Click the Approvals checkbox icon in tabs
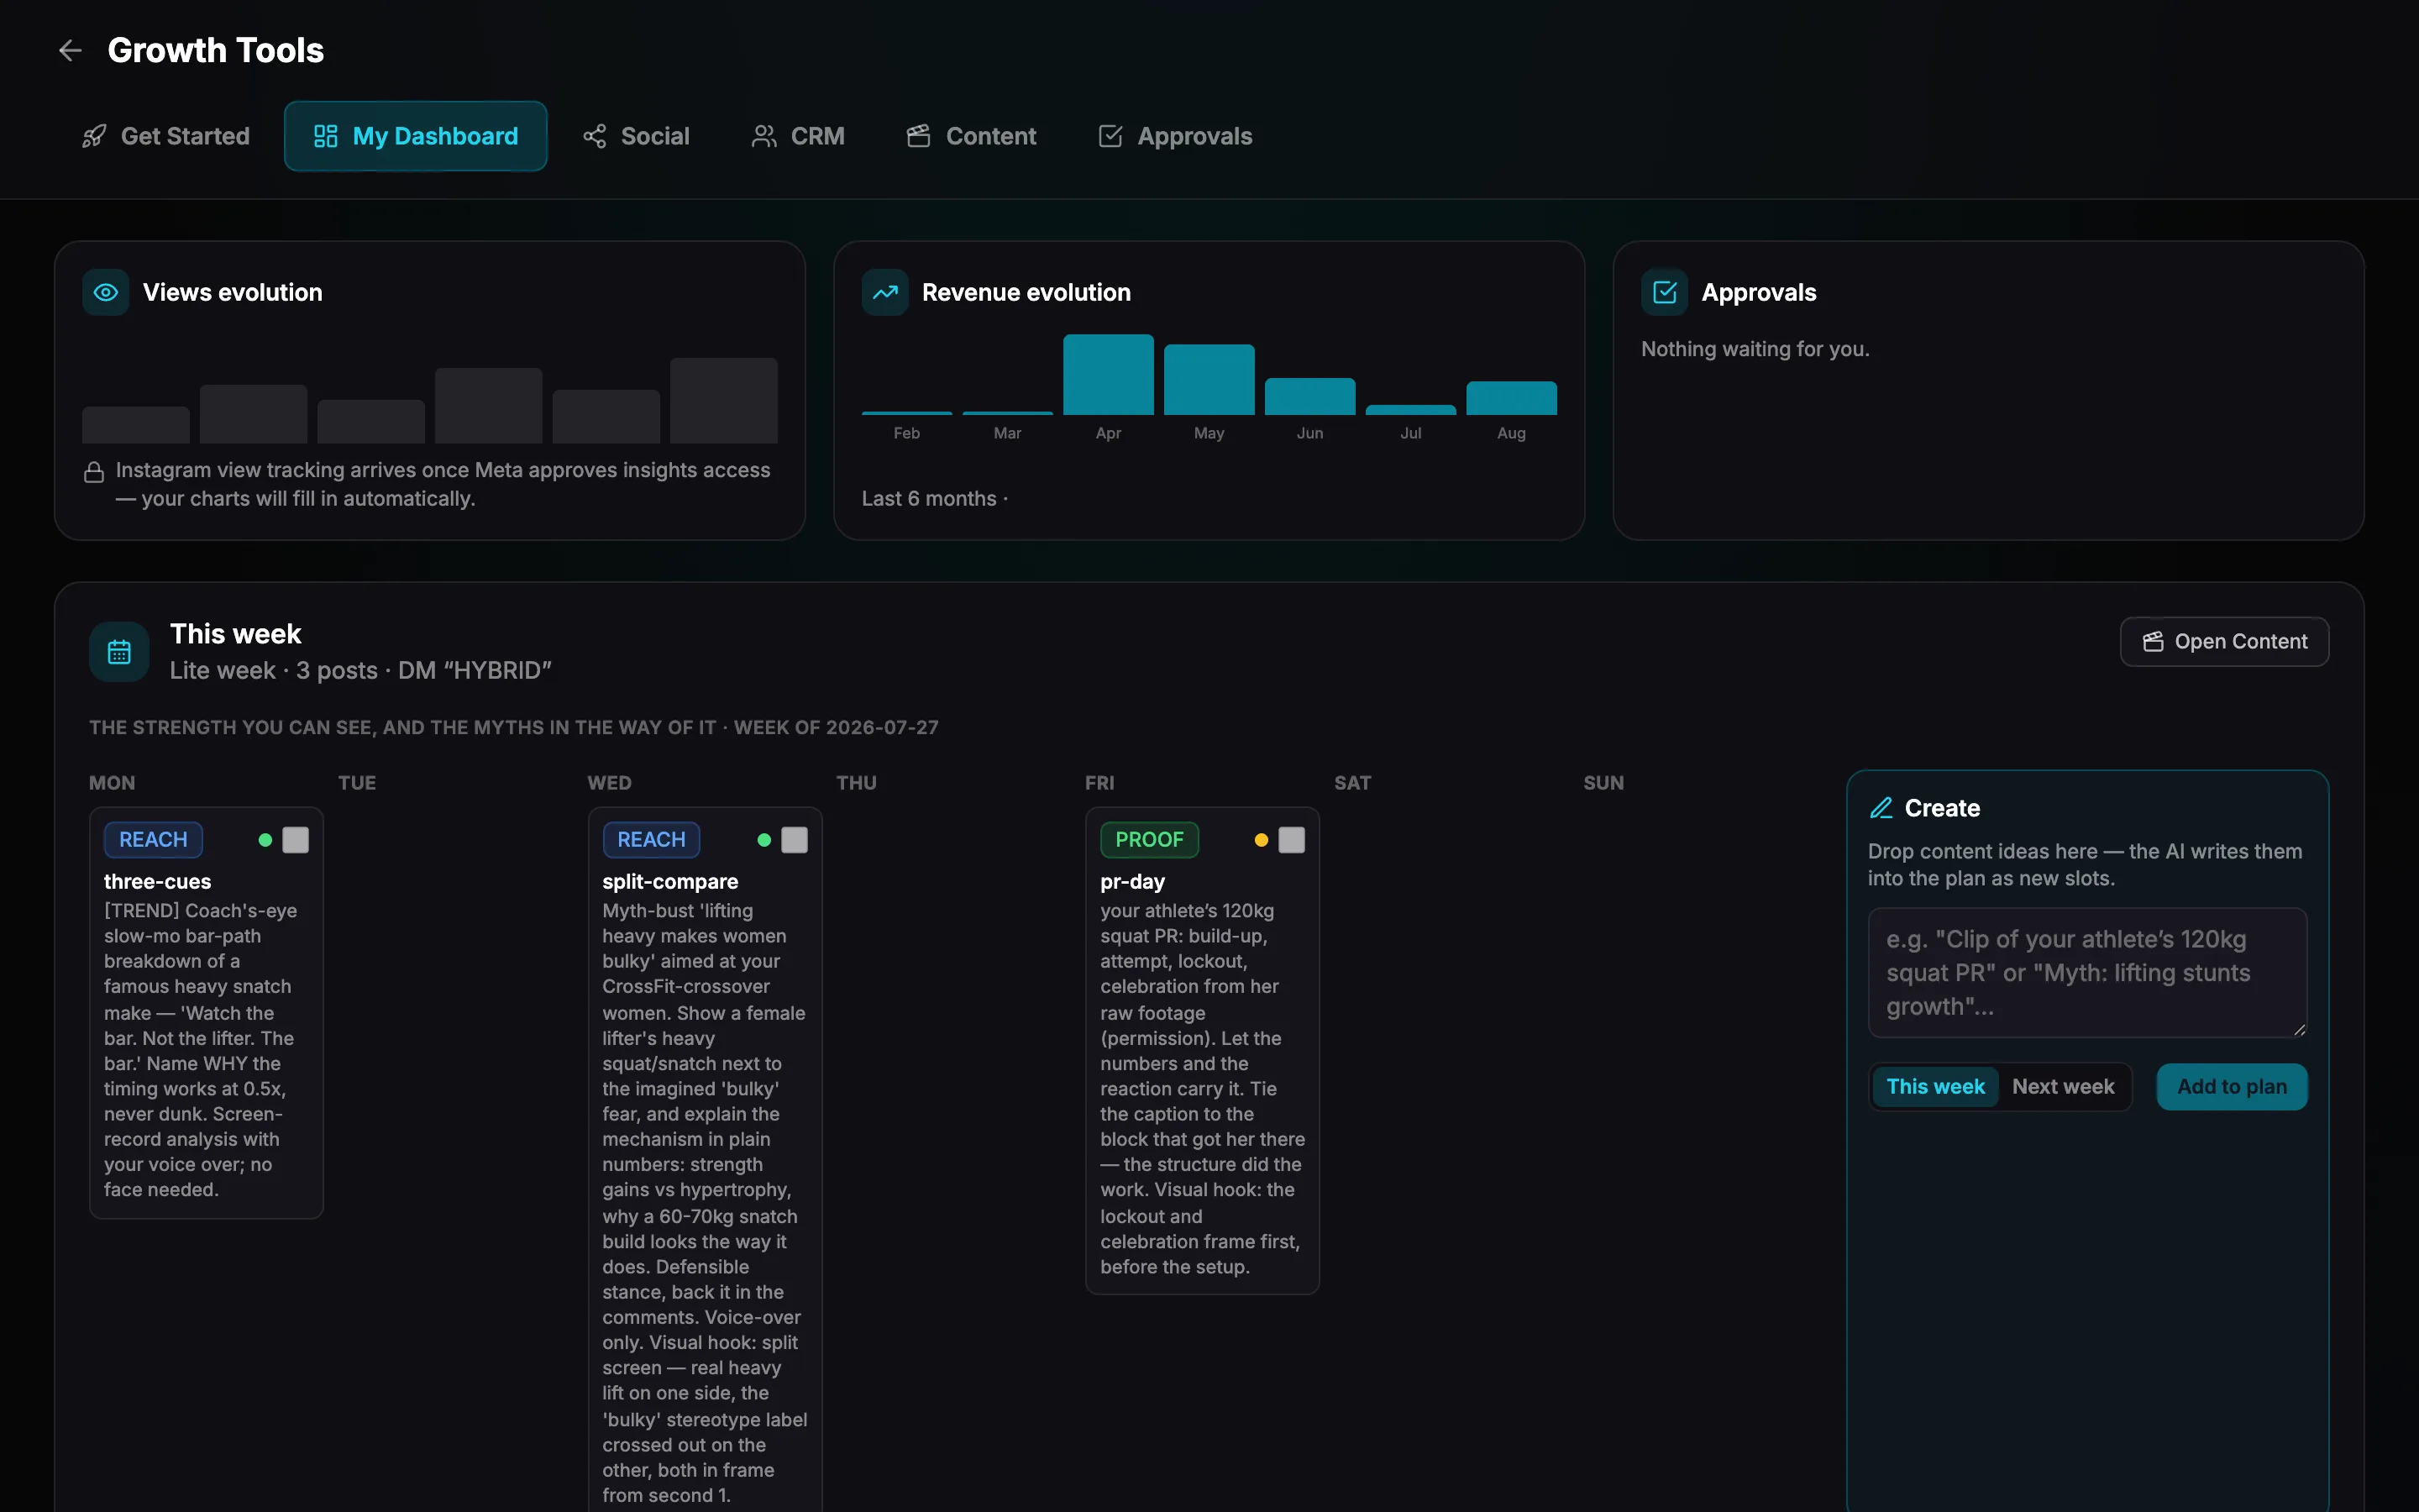 coord(1110,136)
